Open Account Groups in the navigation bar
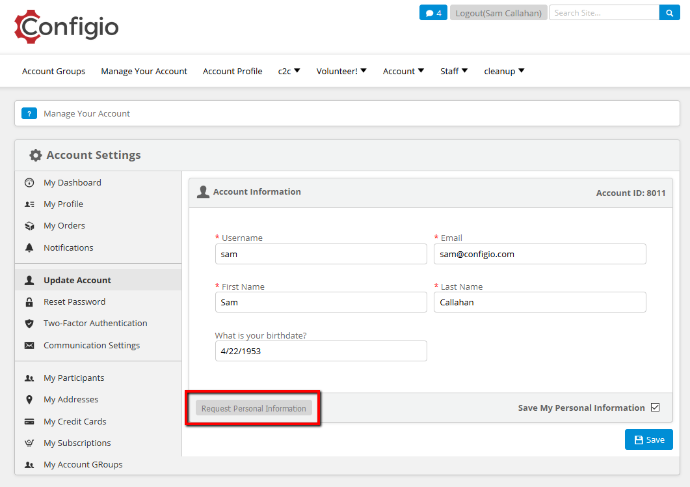 (x=54, y=71)
